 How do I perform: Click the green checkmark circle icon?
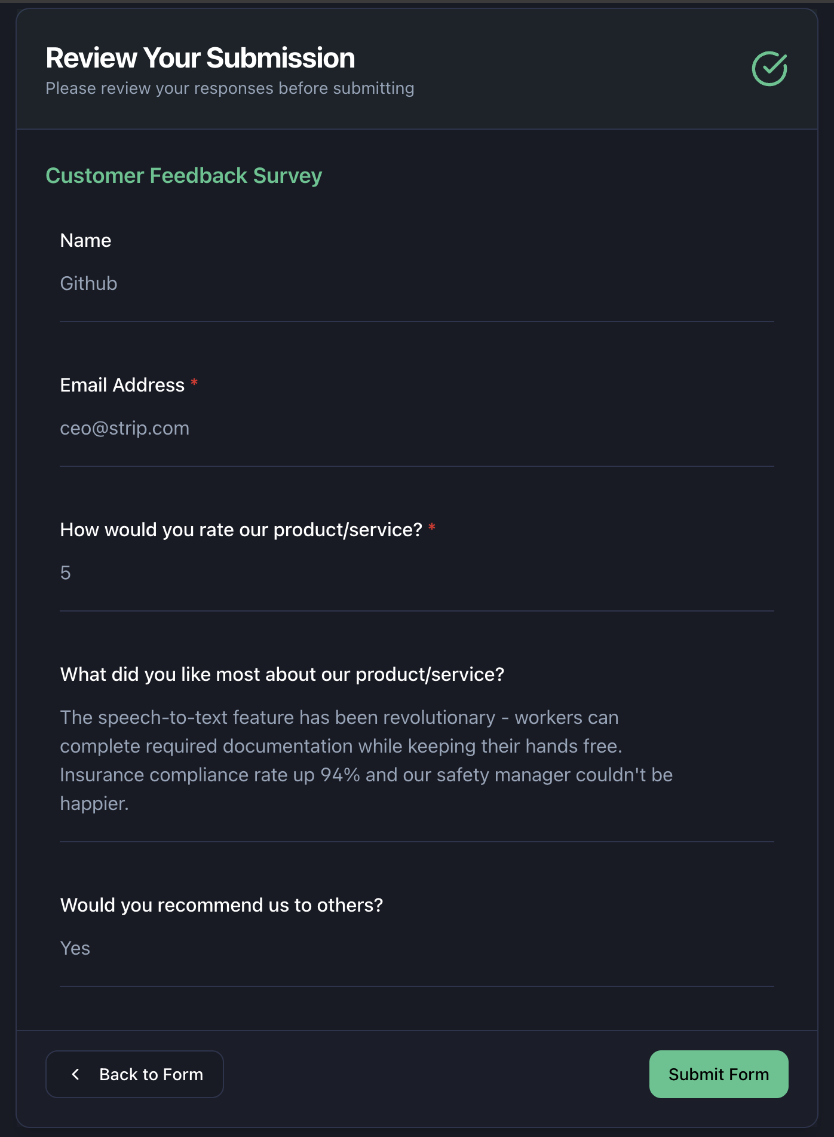tap(769, 69)
